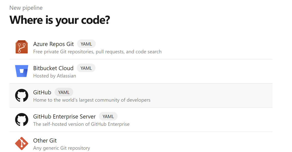Screen dimensions: 292x152
Task: Click the 'New pipeline' breadcrumb label
Action: pyautogui.click(x=26, y=8)
